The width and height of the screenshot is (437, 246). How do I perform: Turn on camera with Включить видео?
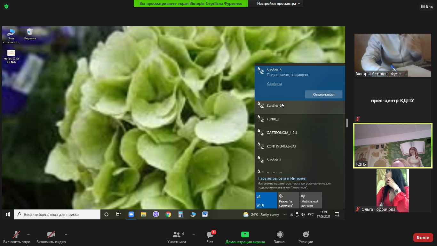pos(51,237)
